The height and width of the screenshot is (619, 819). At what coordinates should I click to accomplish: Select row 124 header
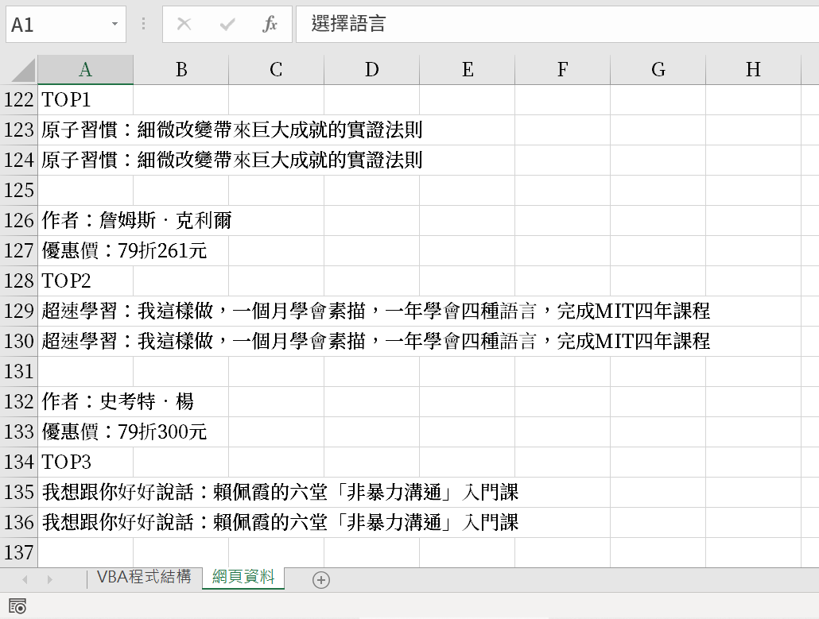pos(19,161)
